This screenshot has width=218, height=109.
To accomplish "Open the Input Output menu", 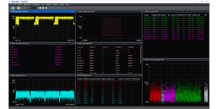I will click(27, 5).
